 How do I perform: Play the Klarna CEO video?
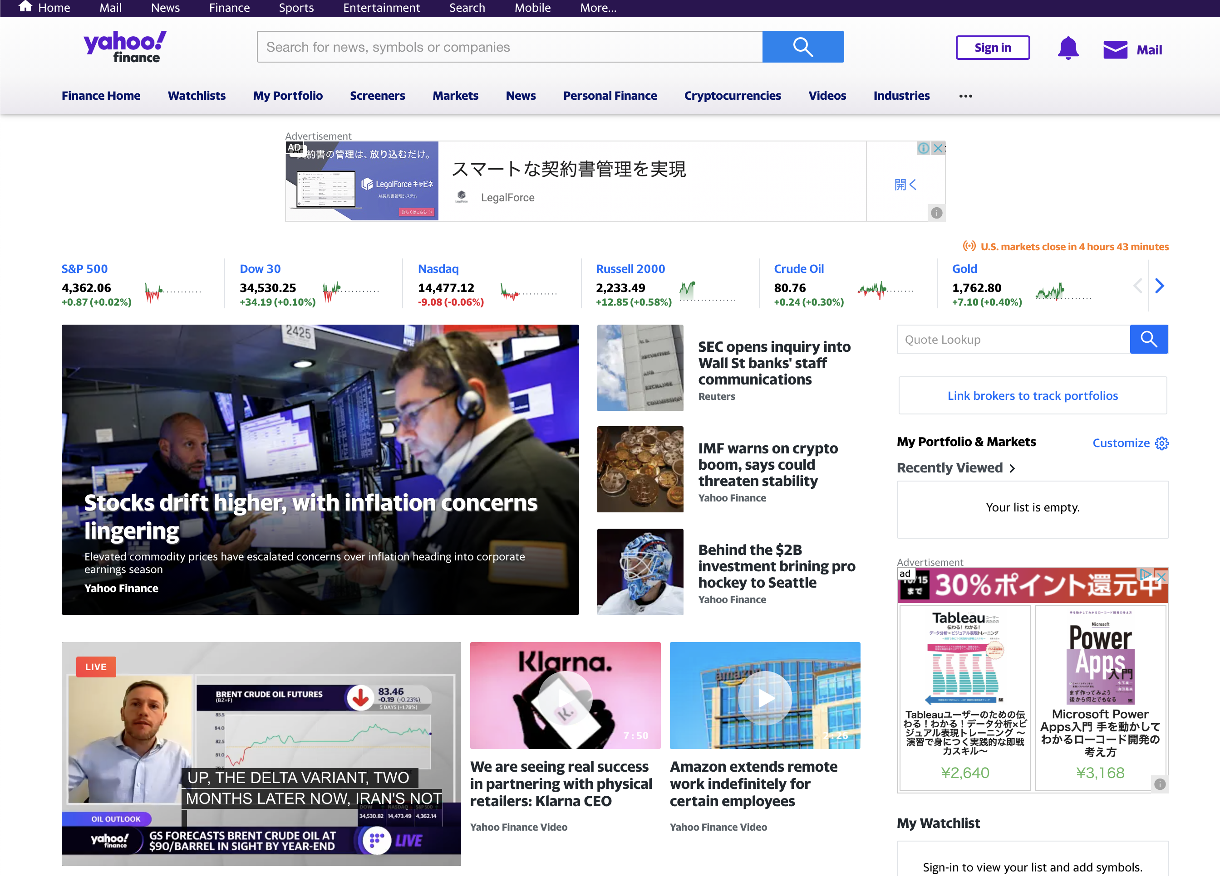tap(565, 698)
